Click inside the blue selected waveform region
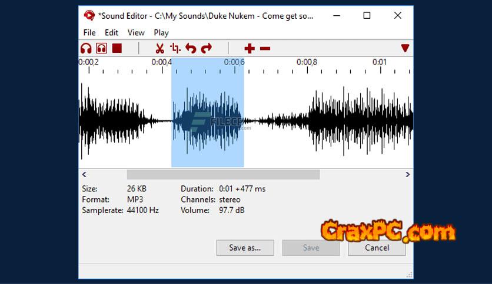This screenshot has height=284, width=492. [207, 113]
